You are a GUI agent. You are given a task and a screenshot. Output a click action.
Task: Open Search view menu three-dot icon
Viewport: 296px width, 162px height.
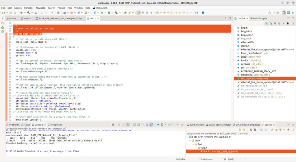coord(293,130)
